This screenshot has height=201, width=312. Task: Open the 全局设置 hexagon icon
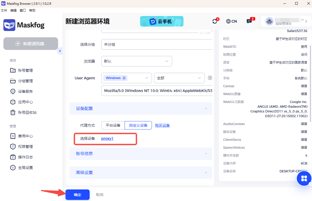pos(13,168)
